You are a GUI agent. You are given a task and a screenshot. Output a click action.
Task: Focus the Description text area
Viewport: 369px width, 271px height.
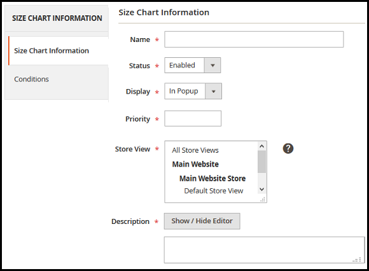(264, 250)
